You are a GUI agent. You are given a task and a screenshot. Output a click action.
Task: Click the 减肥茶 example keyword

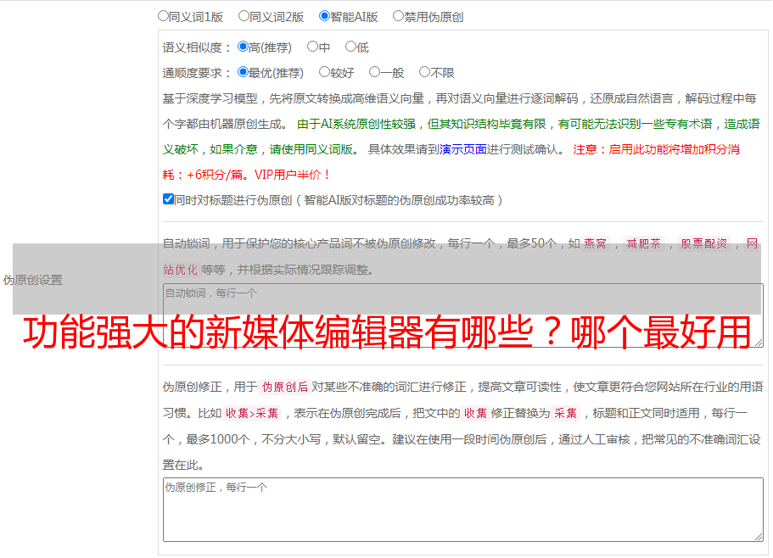(643, 243)
